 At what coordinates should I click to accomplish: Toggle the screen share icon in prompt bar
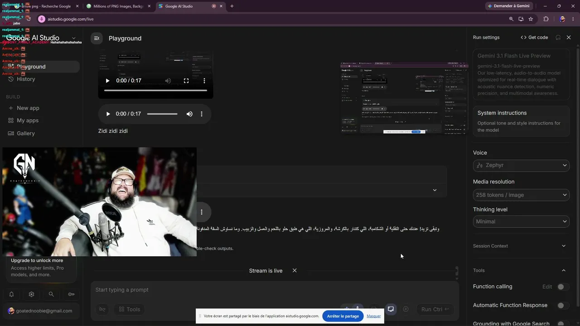[391, 309]
